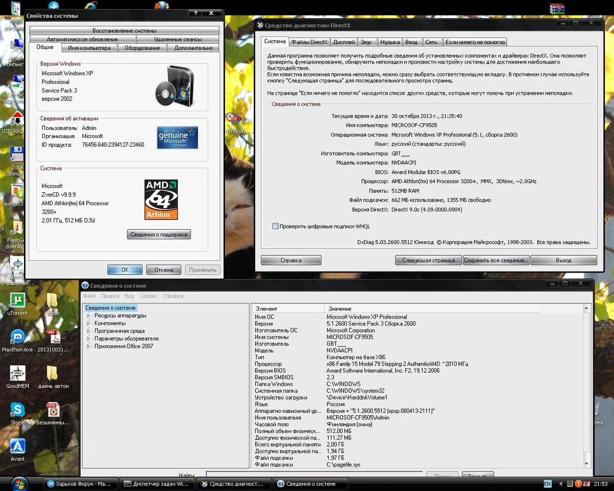Click Отмена in Свойства системы
This screenshot has height=491, width=614.
(x=164, y=270)
